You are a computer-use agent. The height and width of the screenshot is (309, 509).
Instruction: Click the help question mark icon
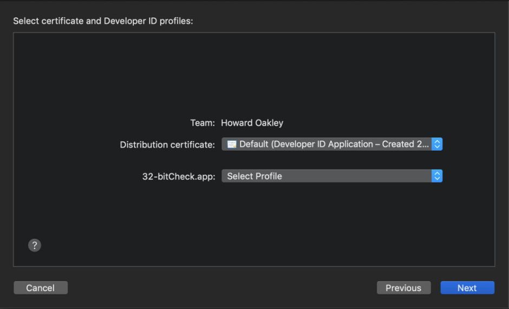(x=34, y=245)
